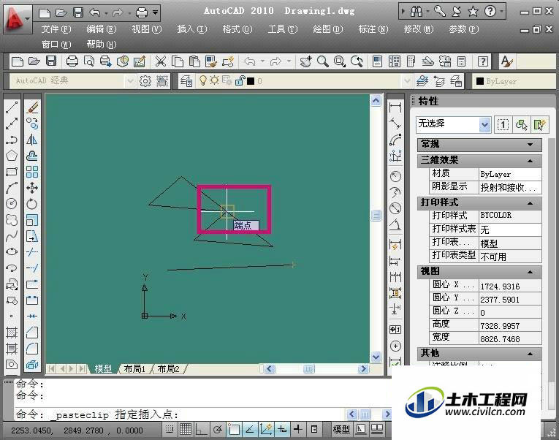559x440 pixels.
Task: Expand the 常规 properties section
Action: coord(530,145)
